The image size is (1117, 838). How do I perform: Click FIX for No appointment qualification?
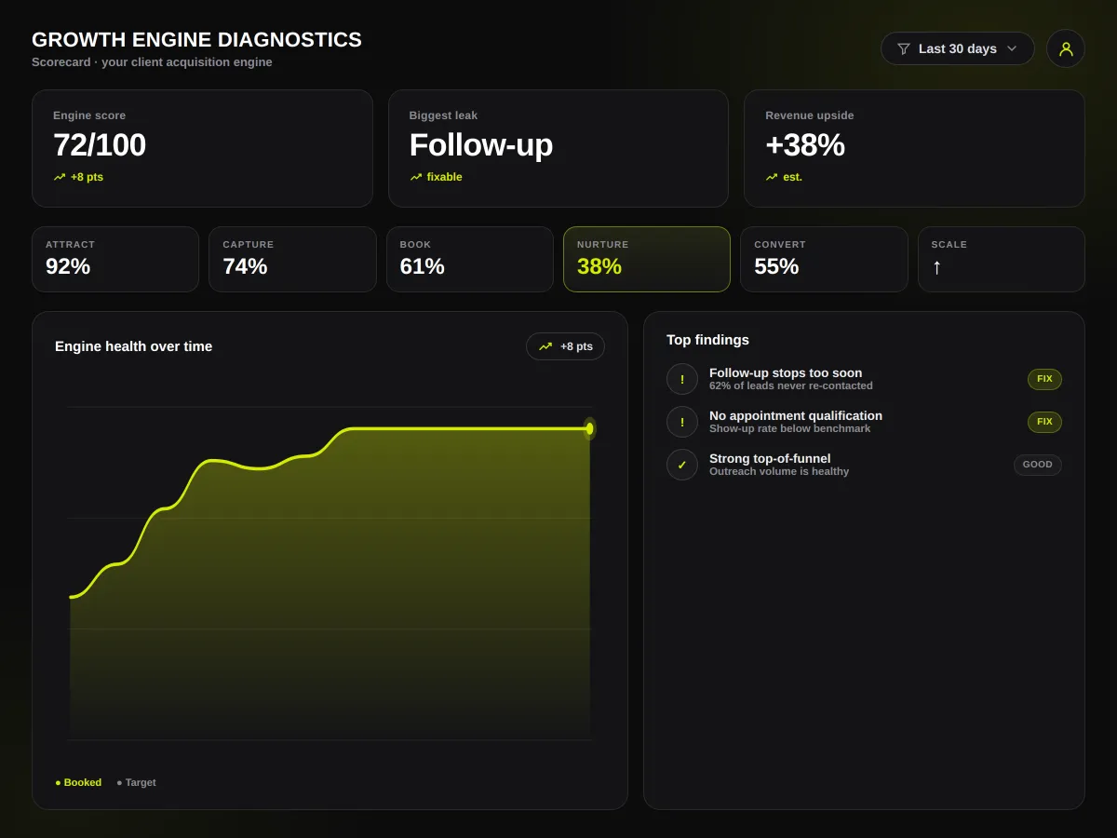tap(1044, 422)
